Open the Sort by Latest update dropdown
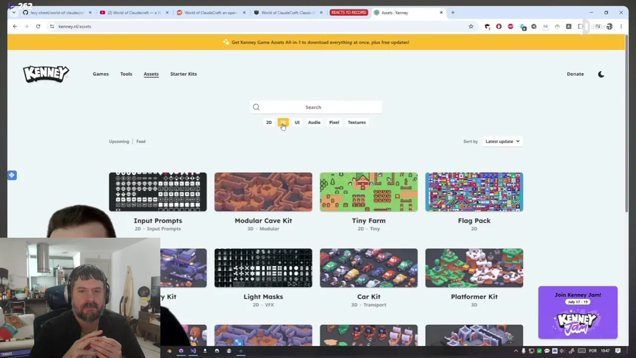Screen dimensions: 636x358 click(502, 141)
